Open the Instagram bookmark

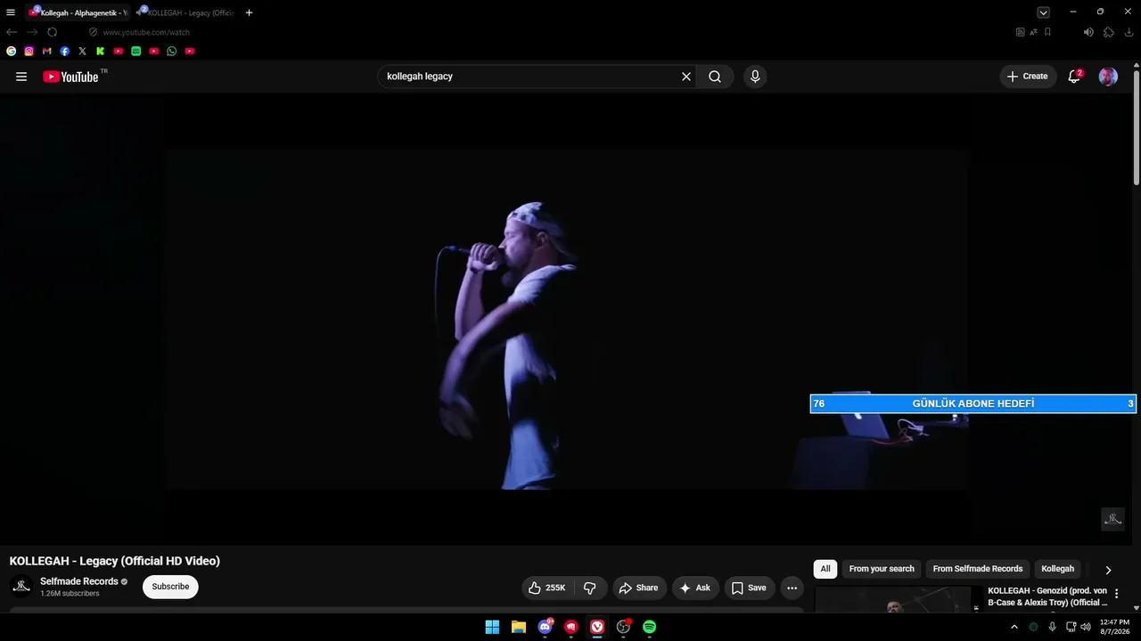tap(29, 52)
